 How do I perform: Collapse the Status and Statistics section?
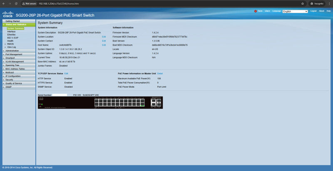tap(4, 25)
